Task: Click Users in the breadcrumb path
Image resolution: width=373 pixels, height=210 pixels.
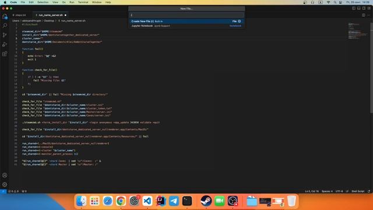Action: (16, 21)
